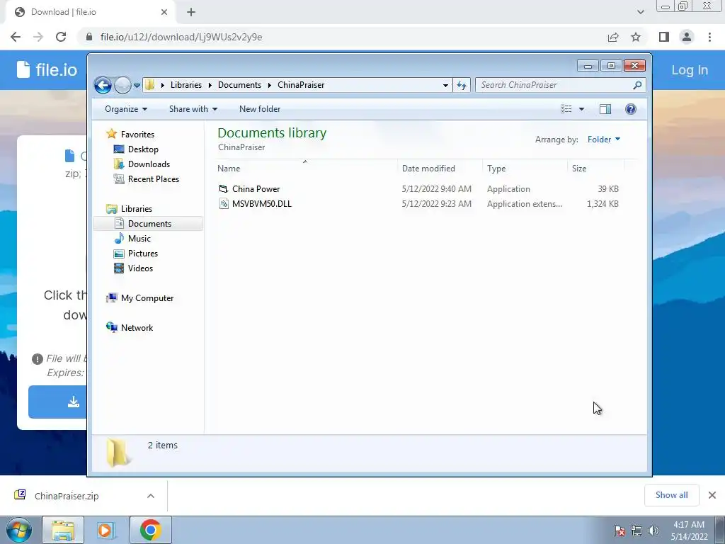This screenshot has height=544, width=725.
Task: Click the file.io logo
Action: 47,70
